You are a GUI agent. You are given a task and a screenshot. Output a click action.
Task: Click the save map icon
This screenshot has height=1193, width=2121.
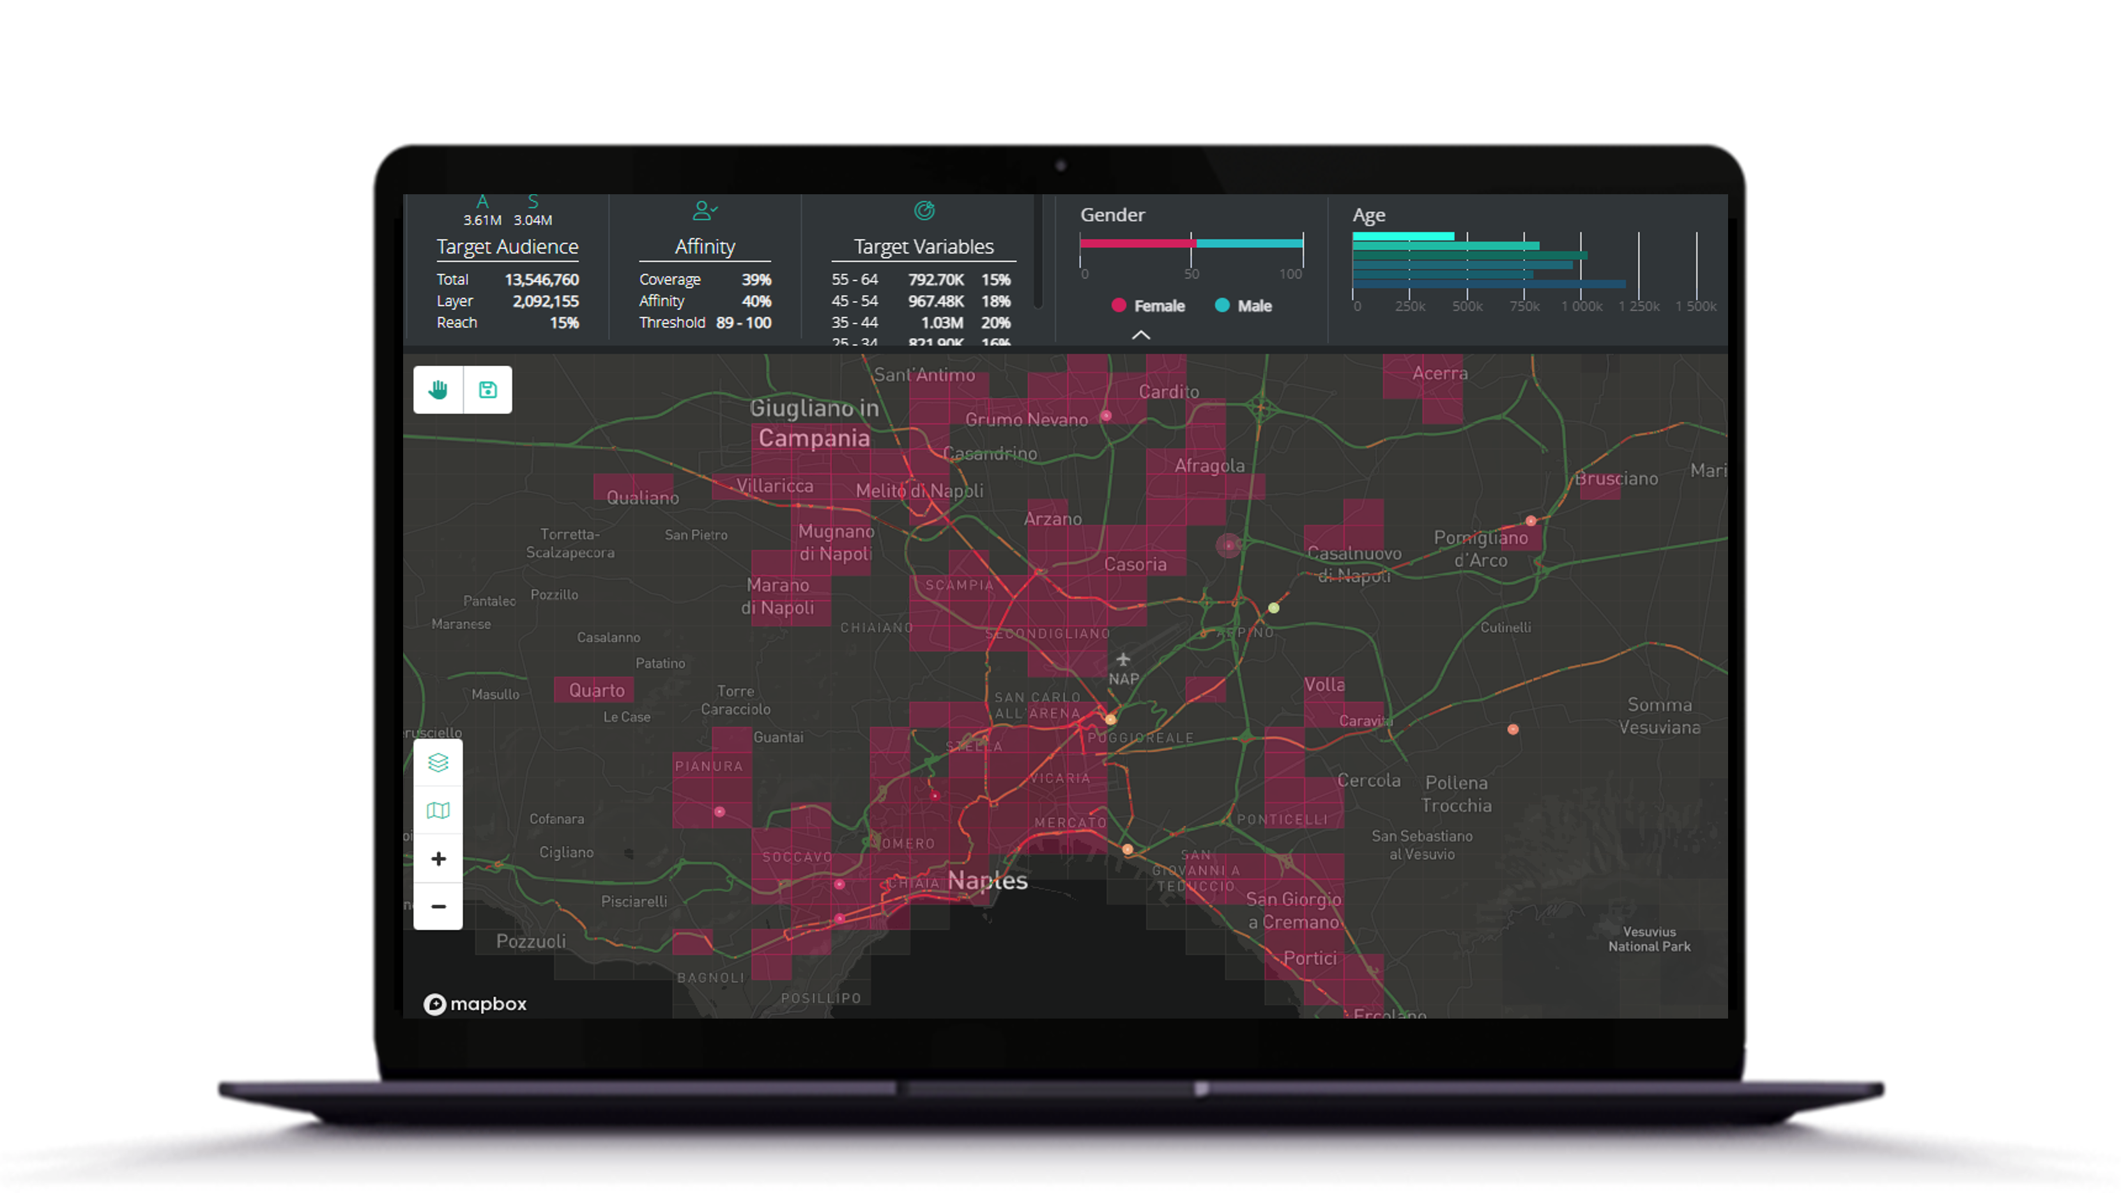[487, 389]
